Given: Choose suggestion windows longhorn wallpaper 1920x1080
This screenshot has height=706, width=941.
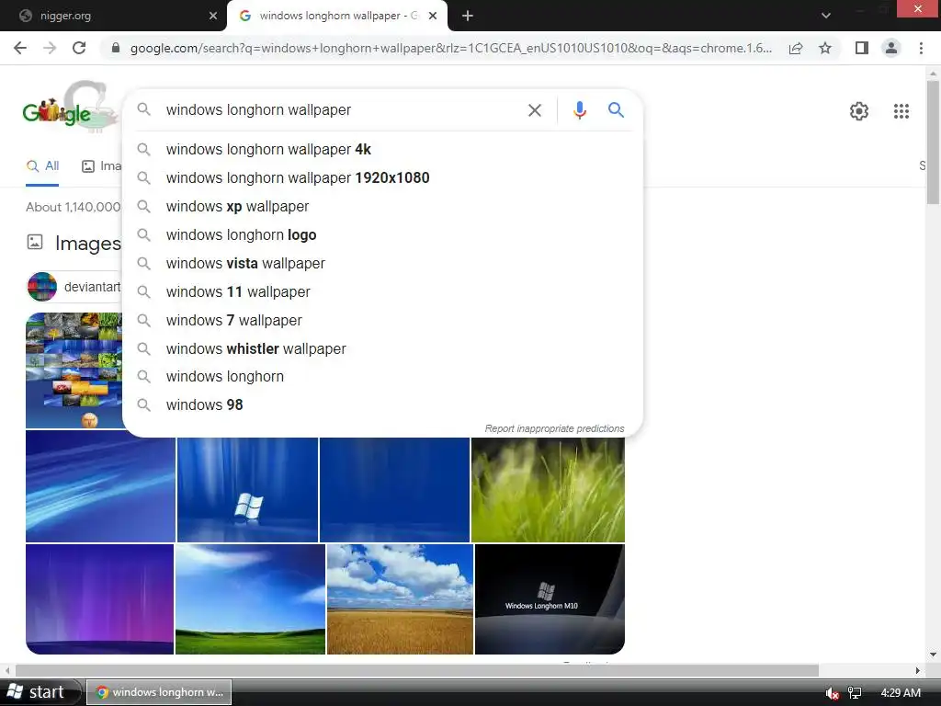Looking at the screenshot, I should tap(382, 177).
